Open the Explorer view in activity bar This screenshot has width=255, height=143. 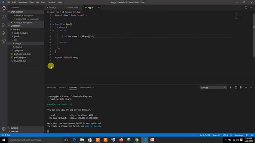[4, 8]
